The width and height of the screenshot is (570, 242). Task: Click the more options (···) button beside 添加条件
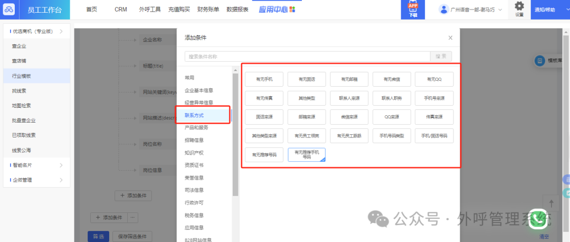(132, 218)
